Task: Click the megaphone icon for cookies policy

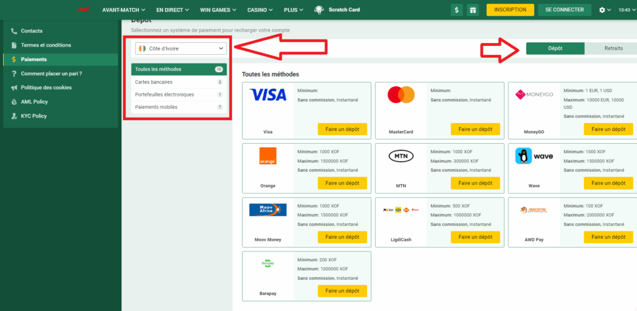Action: (x=14, y=88)
